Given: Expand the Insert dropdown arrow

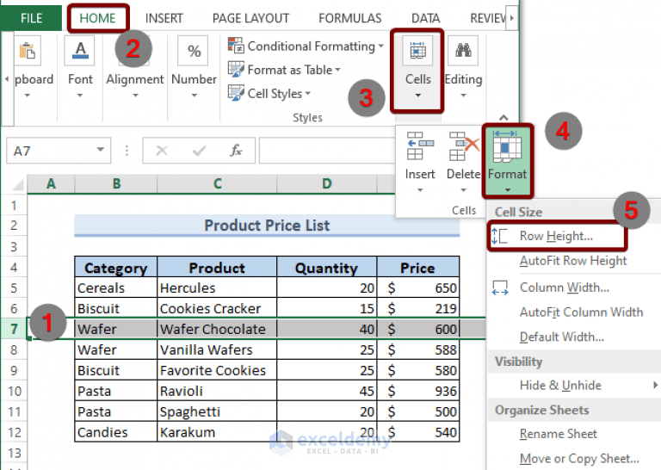Looking at the screenshot, I should (420, 190).
